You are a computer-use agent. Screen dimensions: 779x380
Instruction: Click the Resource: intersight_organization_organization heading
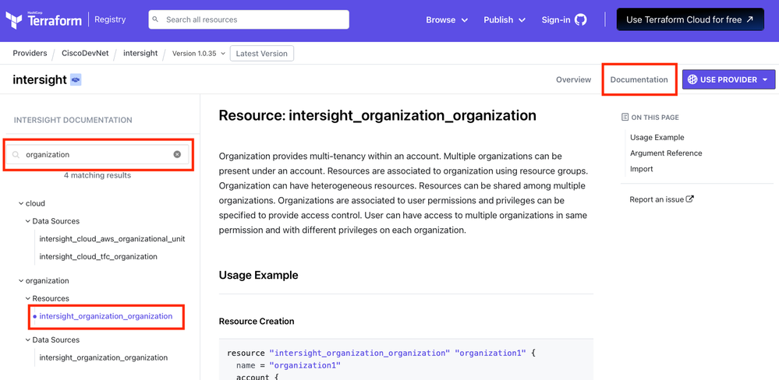click(x=377, y=115)
